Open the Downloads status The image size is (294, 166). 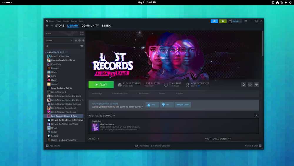coord(153,146)
